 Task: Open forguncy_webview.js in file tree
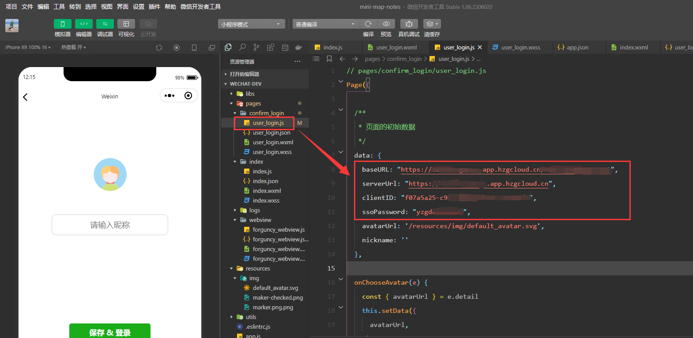[265, 229]
